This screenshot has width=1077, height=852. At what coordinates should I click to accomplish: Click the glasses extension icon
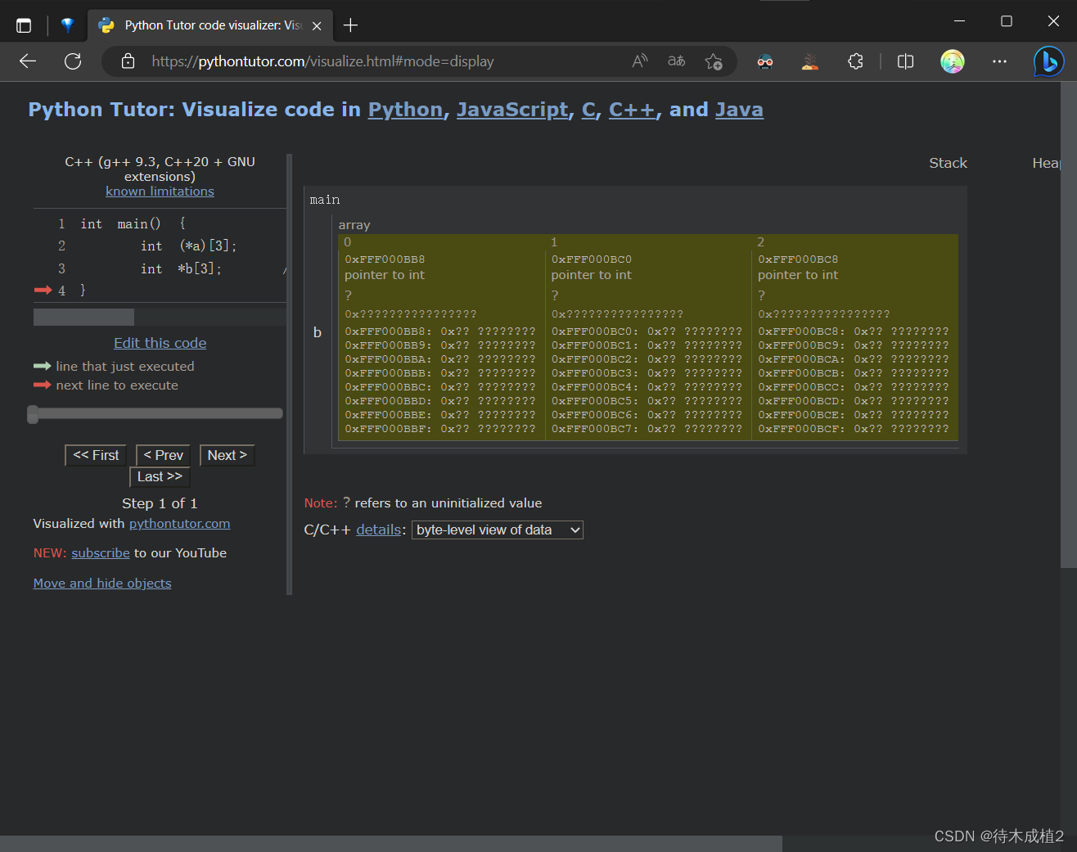[765, 61]
